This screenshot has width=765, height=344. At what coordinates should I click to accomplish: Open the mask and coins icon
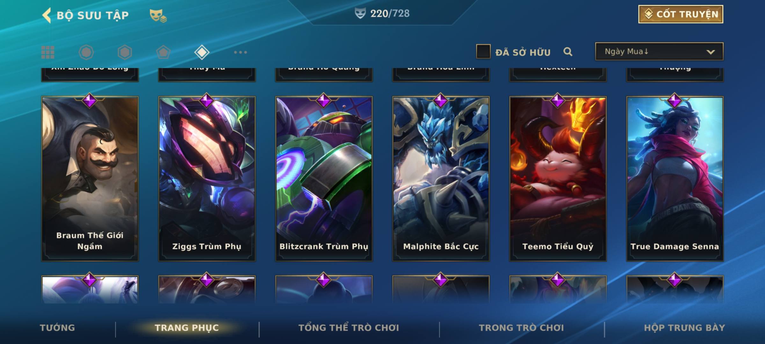tap(158, 16)
